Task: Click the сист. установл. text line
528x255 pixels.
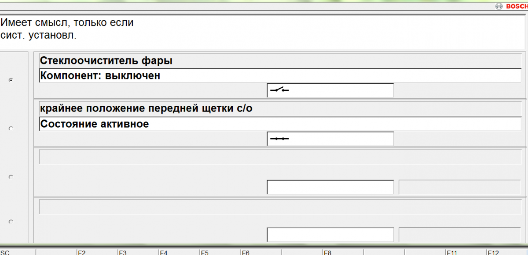Action: click(x=38, y=36)
